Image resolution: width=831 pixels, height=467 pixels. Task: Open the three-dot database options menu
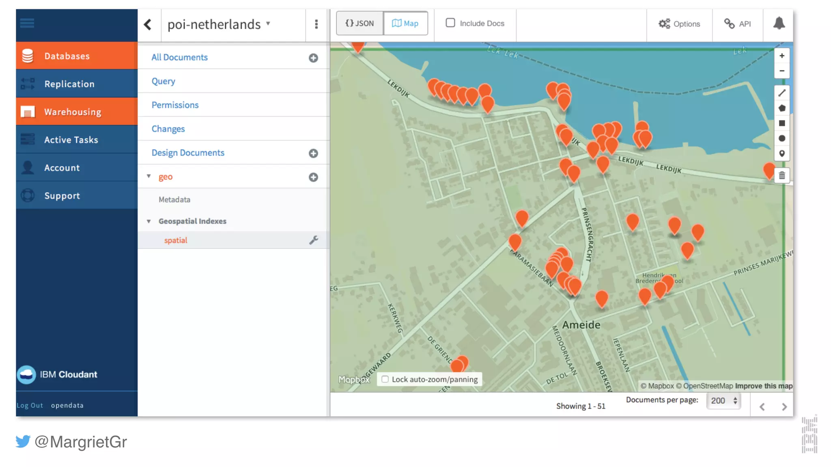pyautogui.click(x=316, y=24)
